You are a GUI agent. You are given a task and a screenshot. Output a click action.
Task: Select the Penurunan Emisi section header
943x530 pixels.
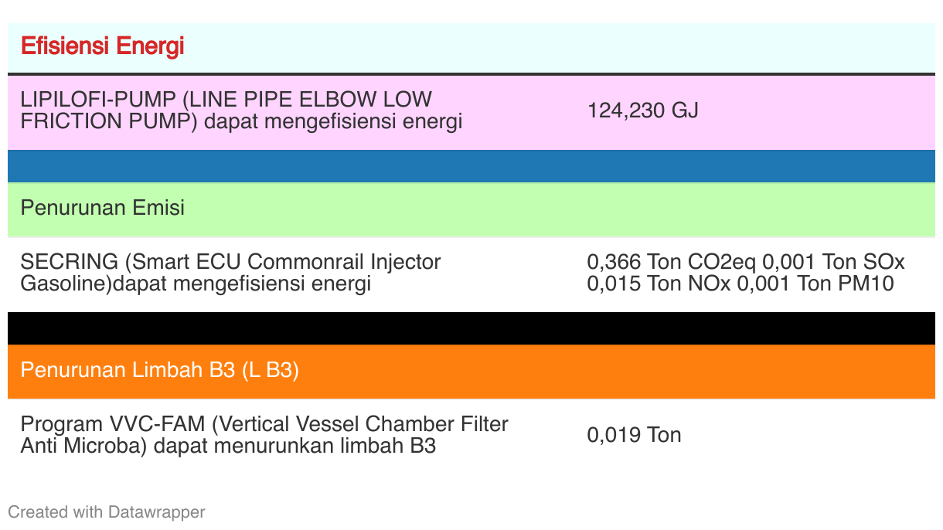pyautogui.click(x=102, y=208)
